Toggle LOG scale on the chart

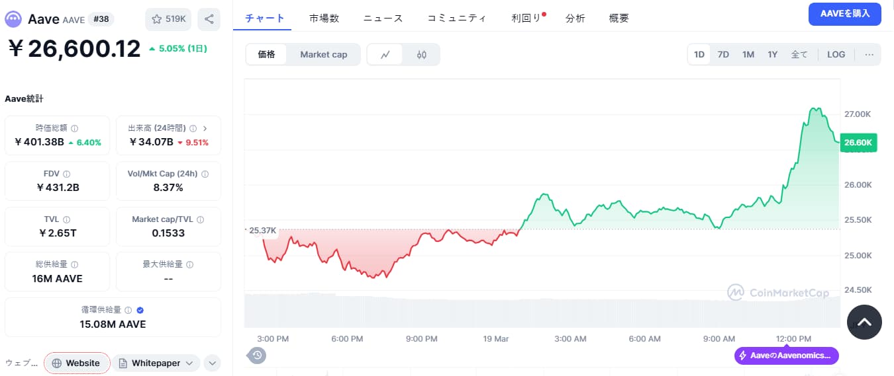point(836,55)
